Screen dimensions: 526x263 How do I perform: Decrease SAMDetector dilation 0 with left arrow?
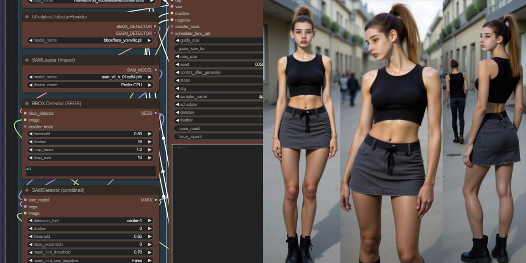pos(31,228)
